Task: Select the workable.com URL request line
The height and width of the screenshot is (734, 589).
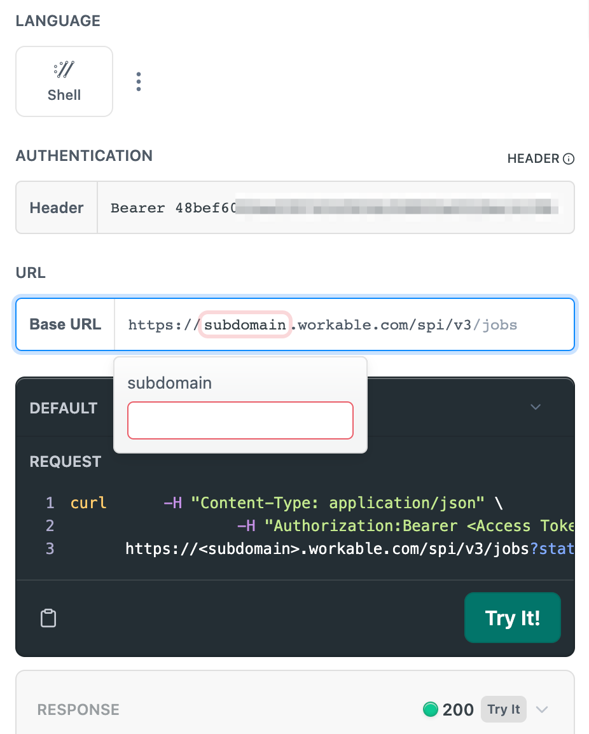Action: (349, 549)
